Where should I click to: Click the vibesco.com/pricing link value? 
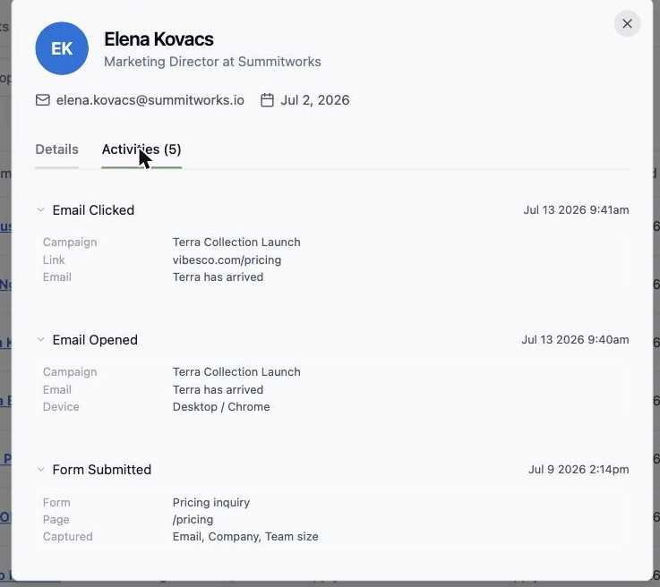click(227, 259)
